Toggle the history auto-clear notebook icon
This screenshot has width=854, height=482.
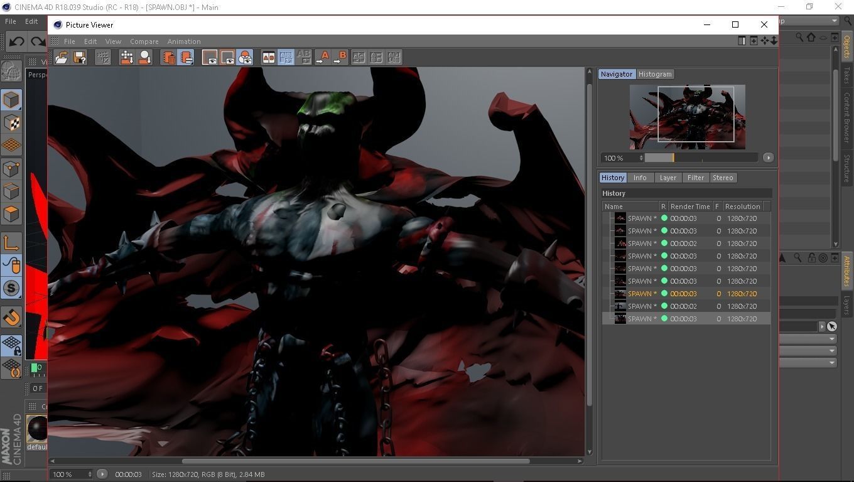click(x=186, y=57)
